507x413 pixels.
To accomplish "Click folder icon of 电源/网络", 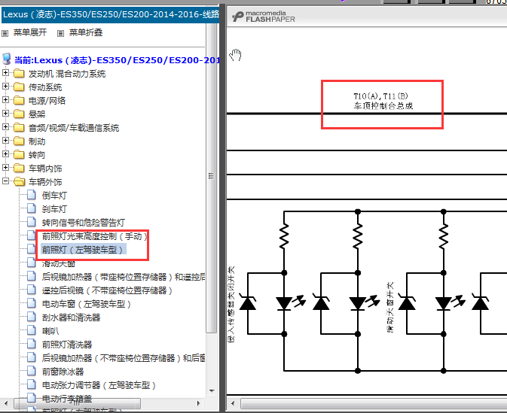I will 19,101.
